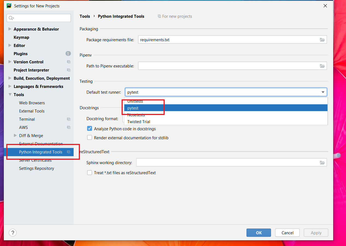The height and width of the screenshot is (246, 346).
Task: Click the search magnifier icon
Action: 11,18
